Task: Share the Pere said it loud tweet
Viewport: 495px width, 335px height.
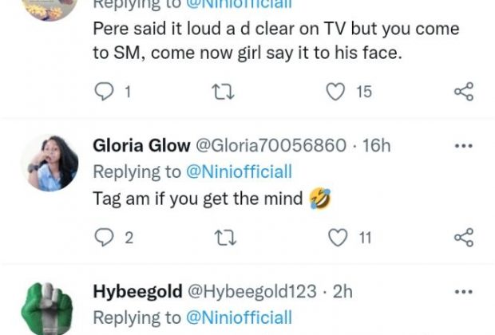Action: tap(463, 92)
